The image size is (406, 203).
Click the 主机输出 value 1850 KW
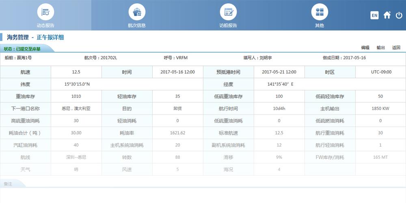tap(380, 108)
